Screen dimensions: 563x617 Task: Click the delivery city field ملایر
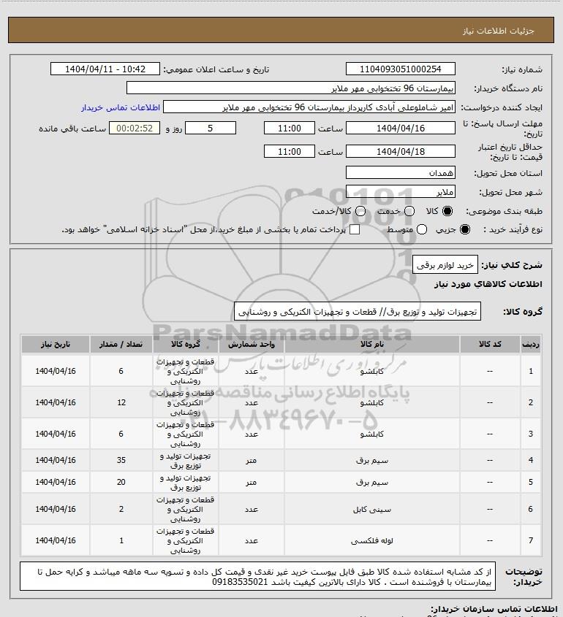[x=400, y=191]
